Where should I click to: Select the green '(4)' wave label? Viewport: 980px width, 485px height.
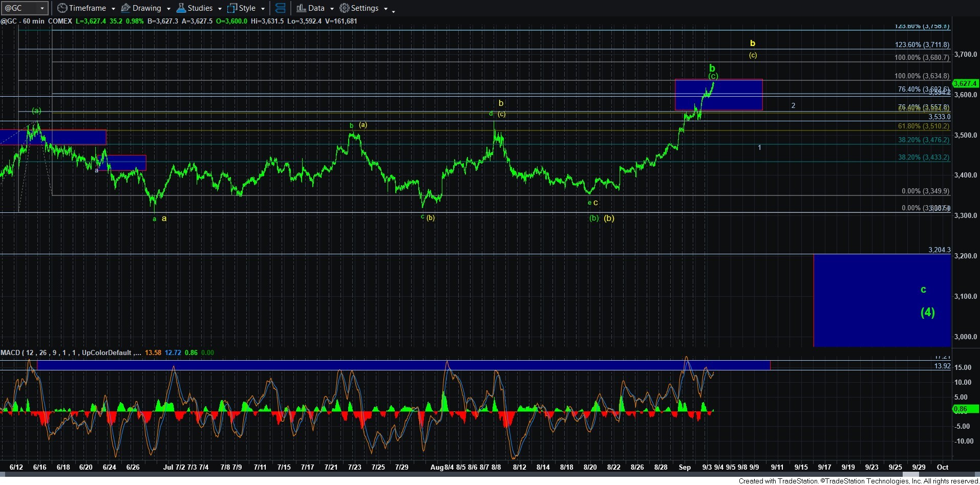[928, 312]
